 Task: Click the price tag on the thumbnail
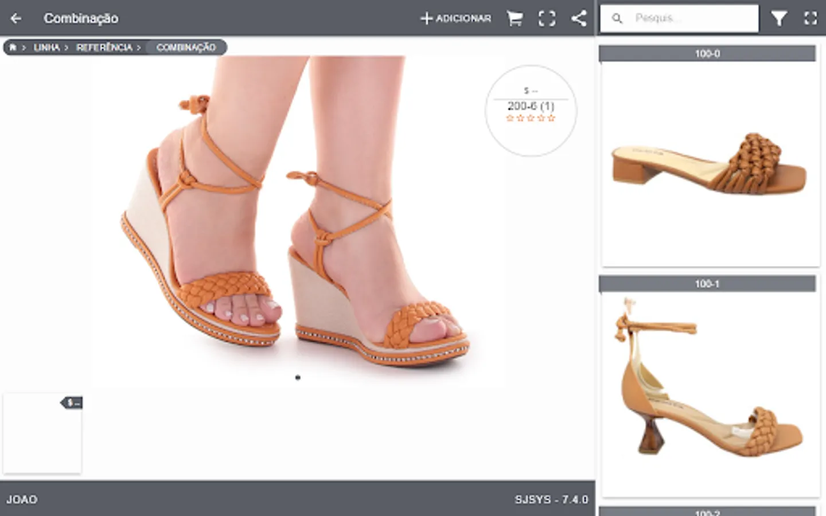[x=72, y=402]
